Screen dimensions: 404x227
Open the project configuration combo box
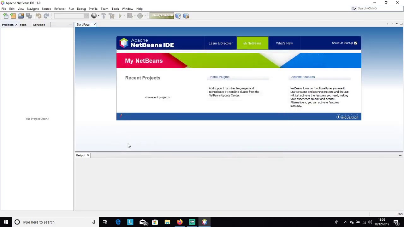71,16
